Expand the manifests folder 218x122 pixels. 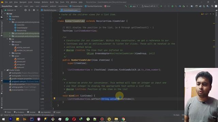pos(7,17)
